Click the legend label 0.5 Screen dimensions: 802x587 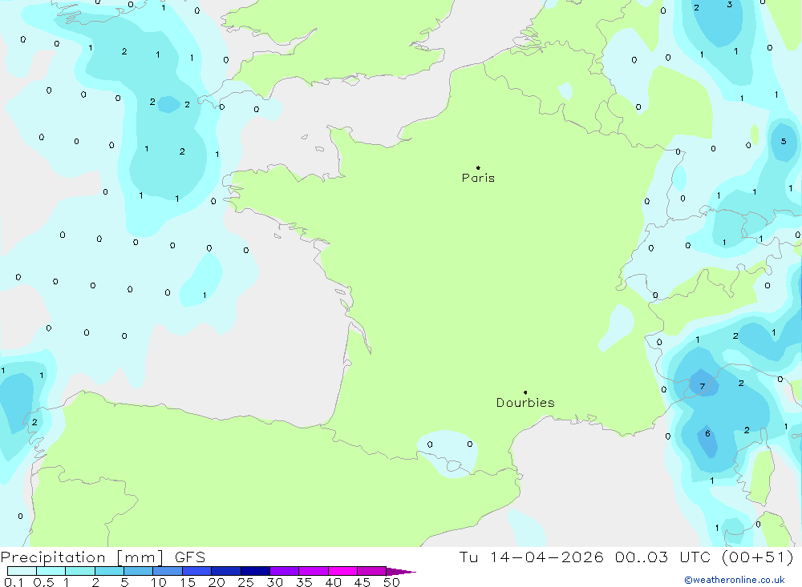[x=43, y=582]
